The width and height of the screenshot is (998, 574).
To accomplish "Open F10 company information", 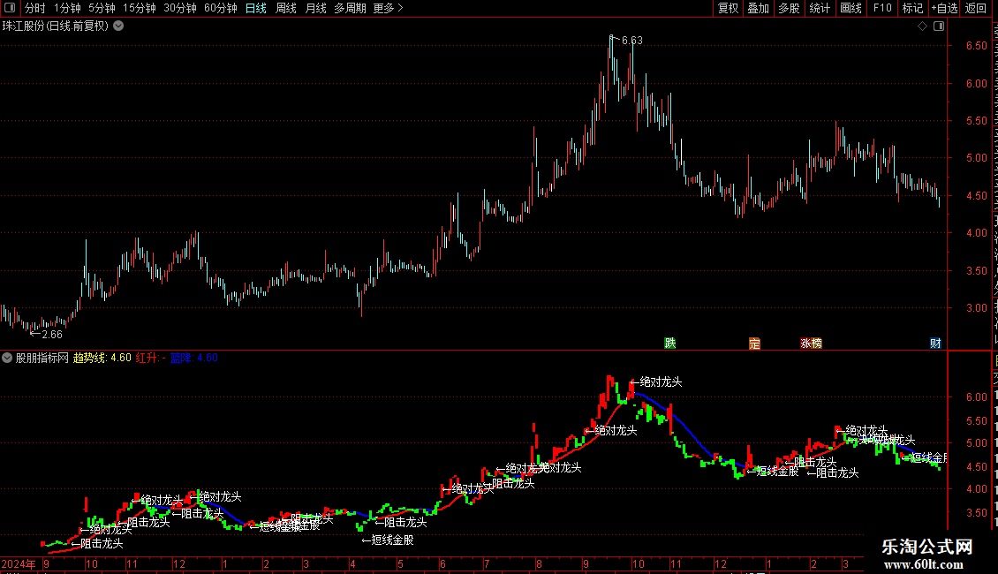I will click(882, 8).
